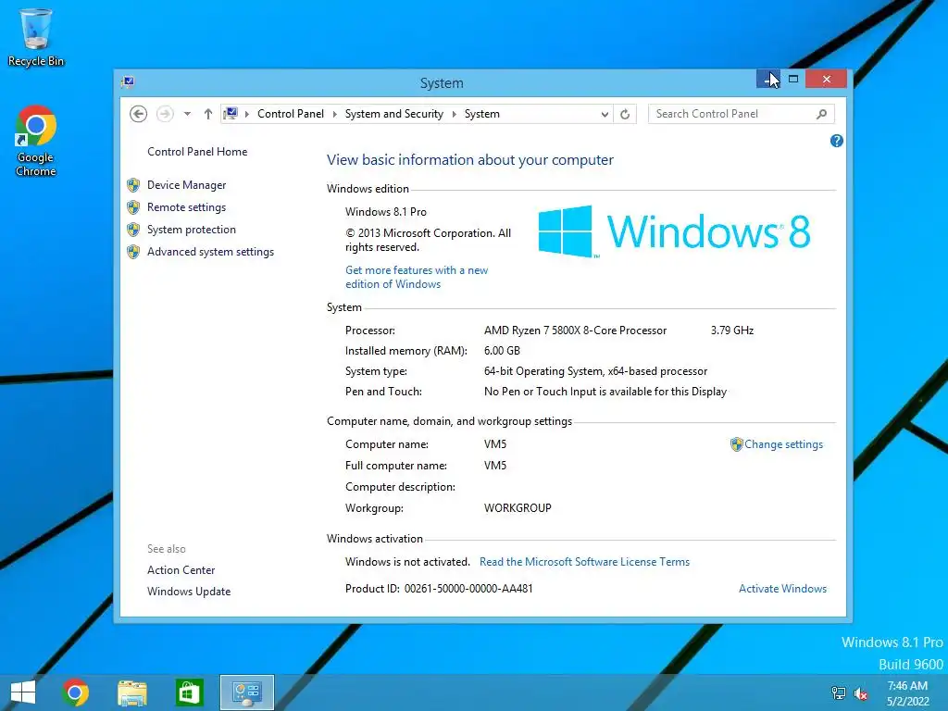948x711 pixels.
Task: Open Device Manager link
Action: click(186, 185)
